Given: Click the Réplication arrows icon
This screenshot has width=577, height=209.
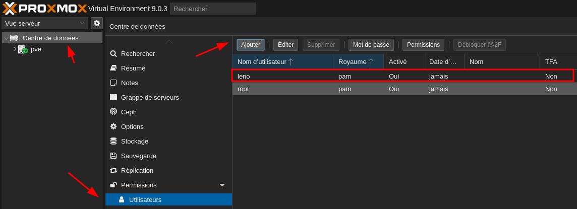Looking at the screenshot, I should pos(113,170).
